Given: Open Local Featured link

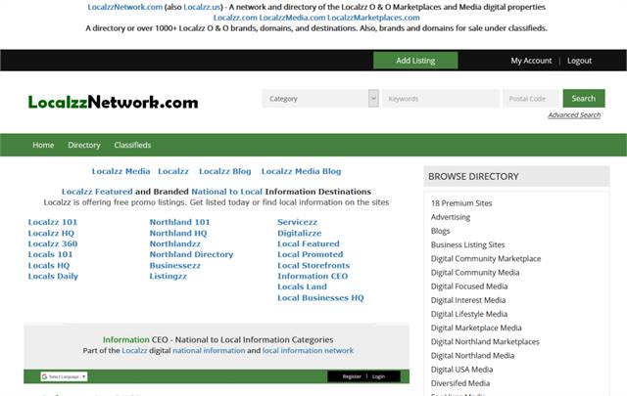Looking at the screenshot, I should 309,243.
